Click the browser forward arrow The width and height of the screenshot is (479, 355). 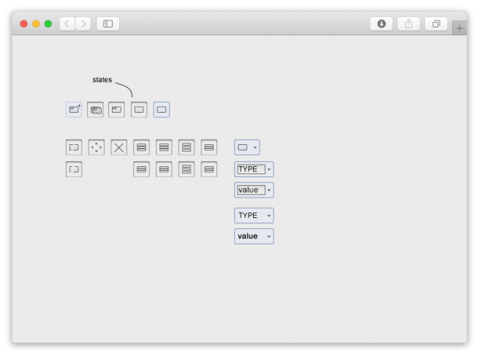(x=83, y=23)
